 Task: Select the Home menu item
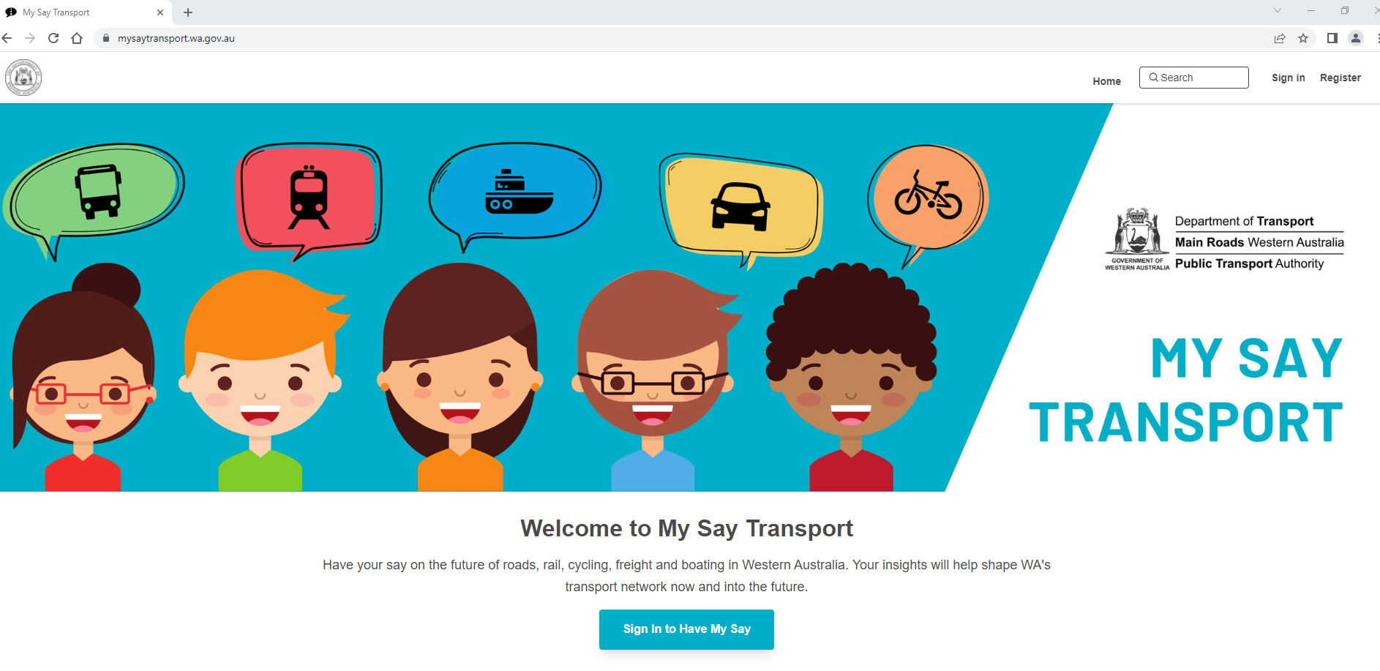point(1106,81)
